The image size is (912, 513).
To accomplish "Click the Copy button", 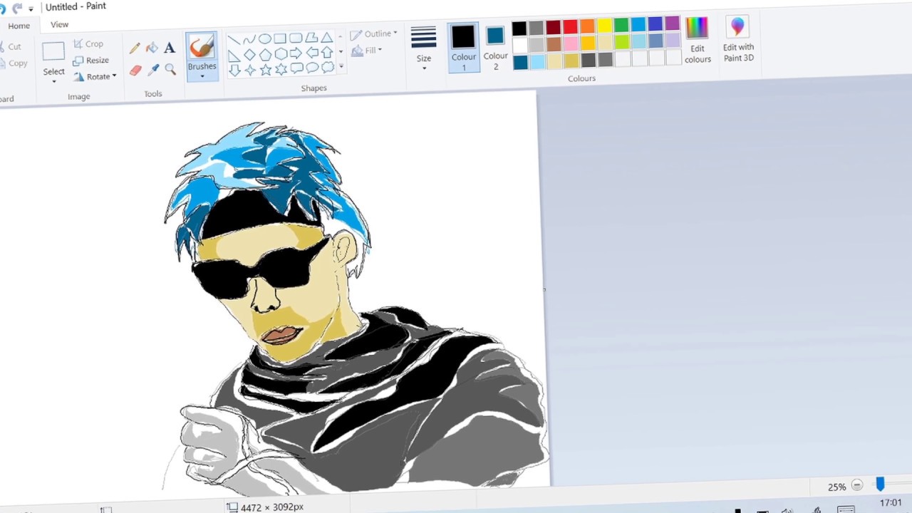I will [14, 63].
